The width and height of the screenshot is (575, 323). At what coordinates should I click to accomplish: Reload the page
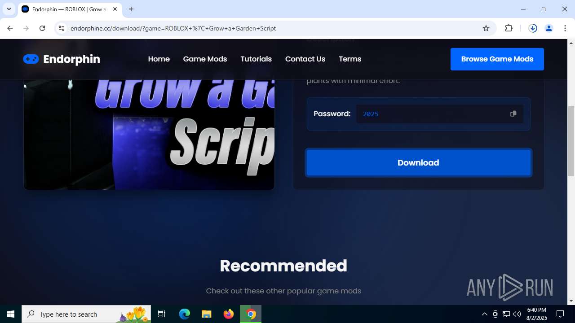[42, 28]
